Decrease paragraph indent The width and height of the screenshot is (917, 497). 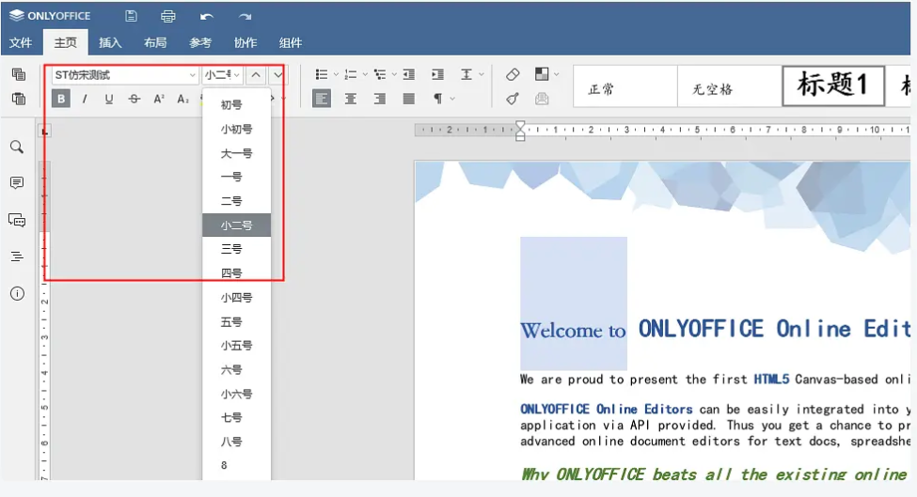click(409, 74)
